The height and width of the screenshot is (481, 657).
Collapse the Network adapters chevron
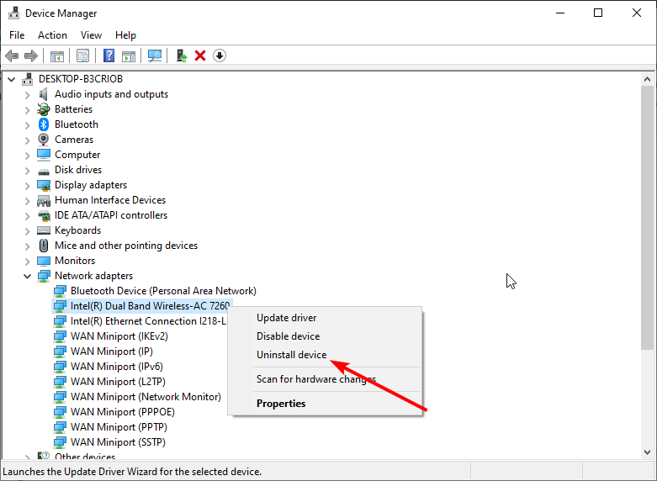[28, 276]
